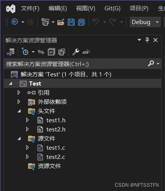
Task: Select the 头文件 filter folder
Action: [x=46, y=111]
